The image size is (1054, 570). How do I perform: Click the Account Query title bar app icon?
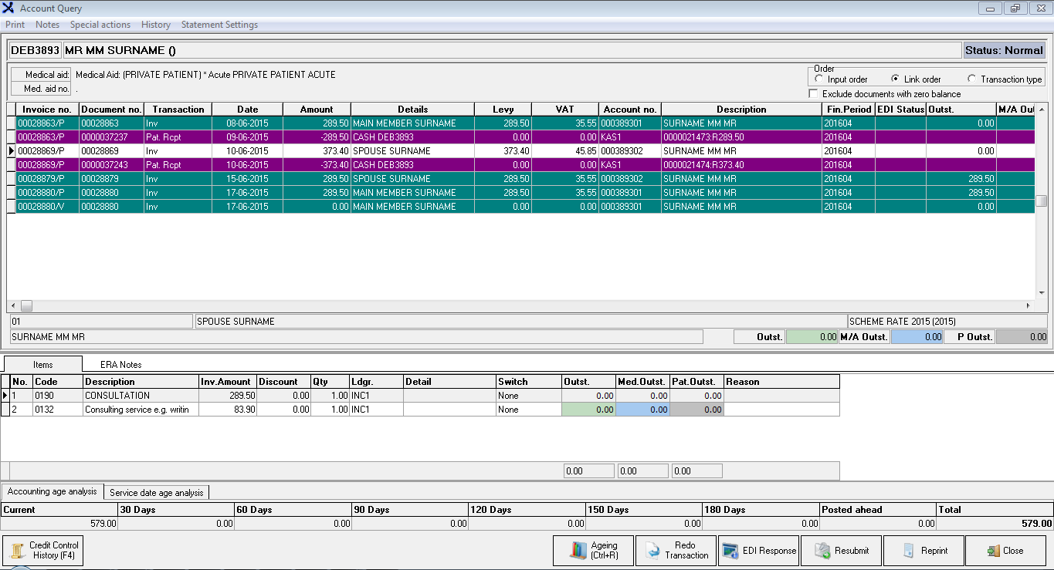click(9, 8)
